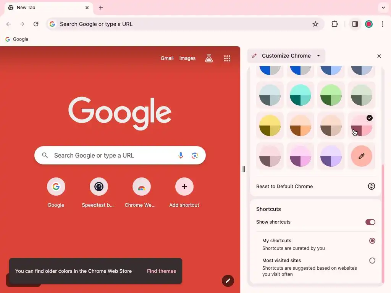Reload the current page

[36, 24]
